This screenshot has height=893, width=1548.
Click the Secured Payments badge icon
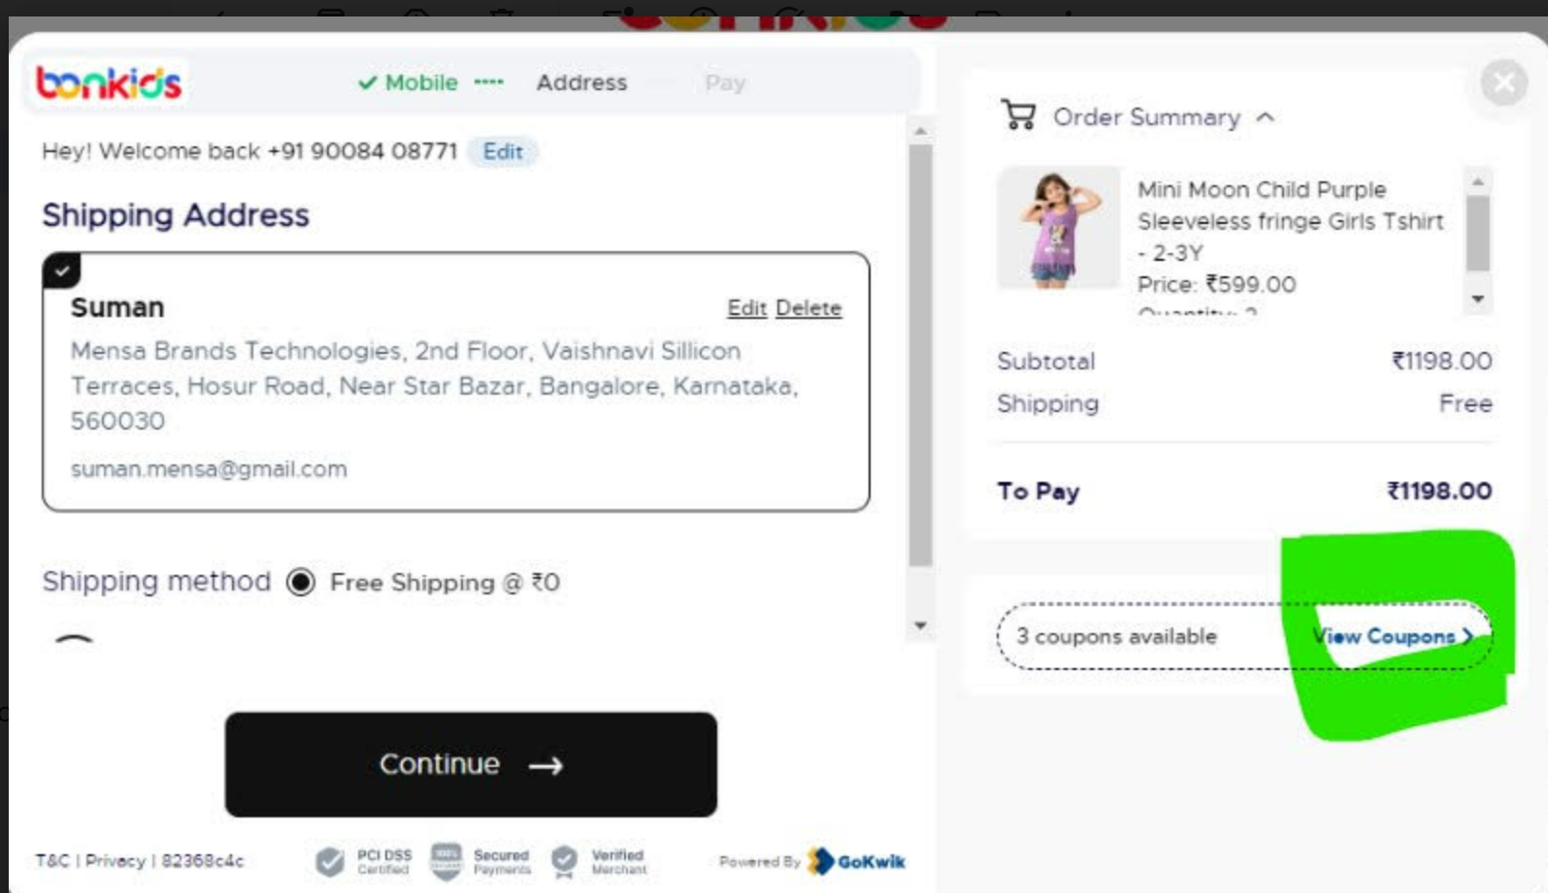point(446,860)
